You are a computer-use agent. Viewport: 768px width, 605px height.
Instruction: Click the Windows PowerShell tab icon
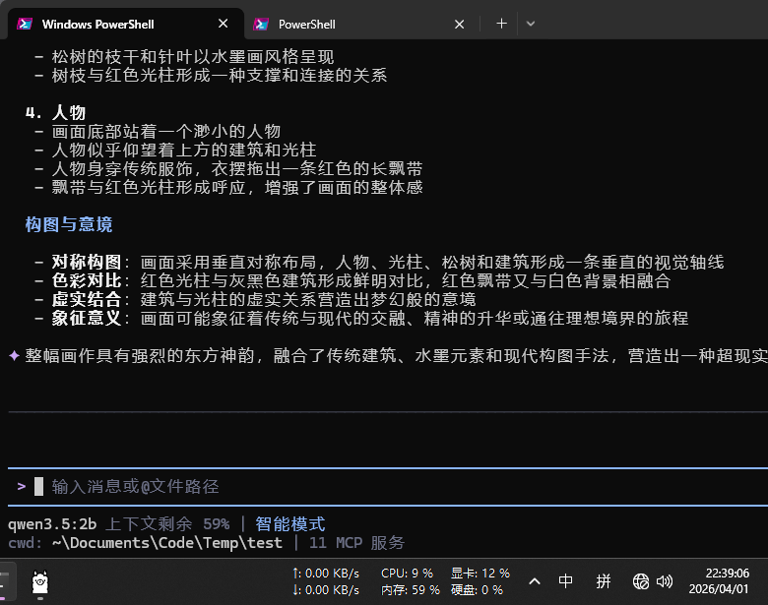tap(25, 24)
